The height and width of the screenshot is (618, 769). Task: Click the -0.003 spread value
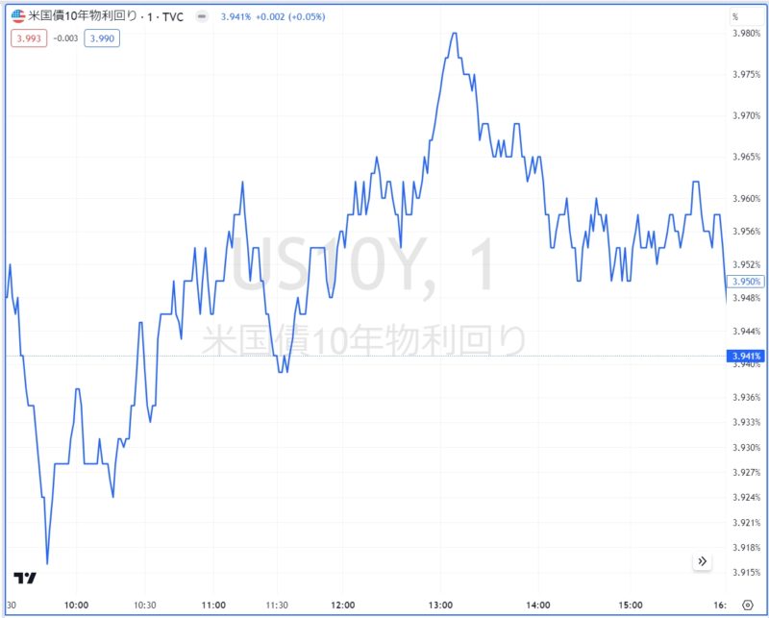click(x=64, y=38)
